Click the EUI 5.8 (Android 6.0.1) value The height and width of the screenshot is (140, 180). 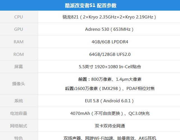tap(109, 101)
